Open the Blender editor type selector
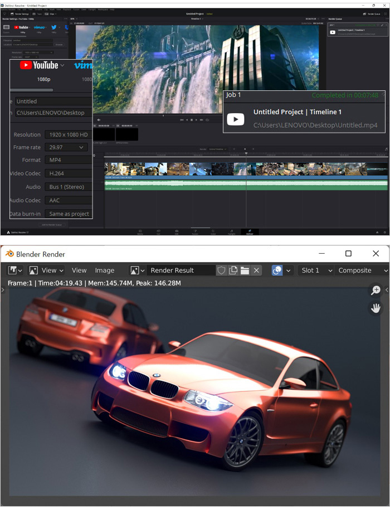The width and height of the screenshot is (390, 509). pyautogui.click(x=15, y=270)
